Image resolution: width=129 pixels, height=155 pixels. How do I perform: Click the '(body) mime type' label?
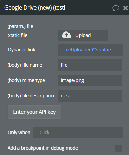(26, 80)
